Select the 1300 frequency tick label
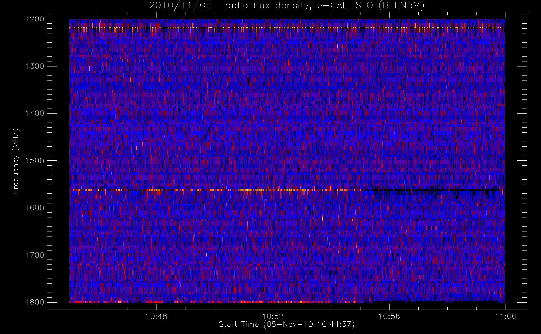The height and width of the screenshot is (334, 541). click(x=35, y=66)
